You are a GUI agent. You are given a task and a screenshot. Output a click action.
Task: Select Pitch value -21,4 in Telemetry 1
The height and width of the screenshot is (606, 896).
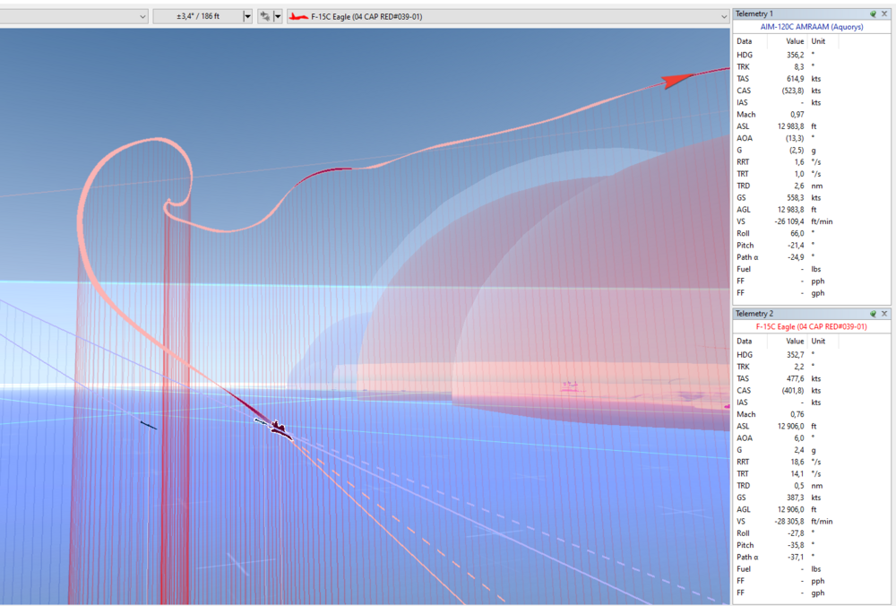click(796, 246)
